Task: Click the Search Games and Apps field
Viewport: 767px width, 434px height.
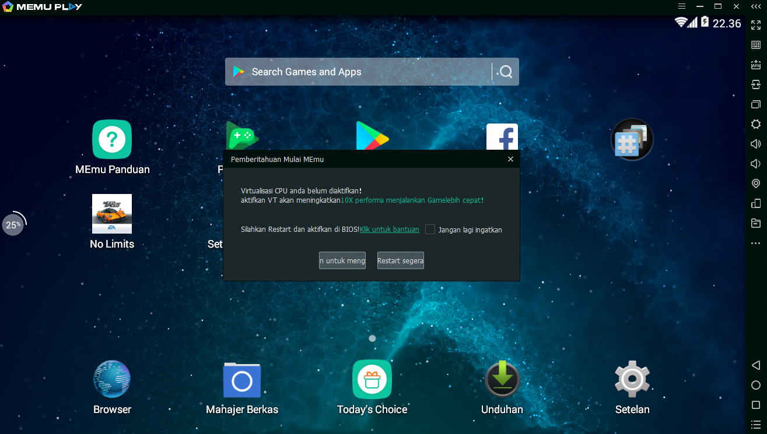Action: [372, 72]
